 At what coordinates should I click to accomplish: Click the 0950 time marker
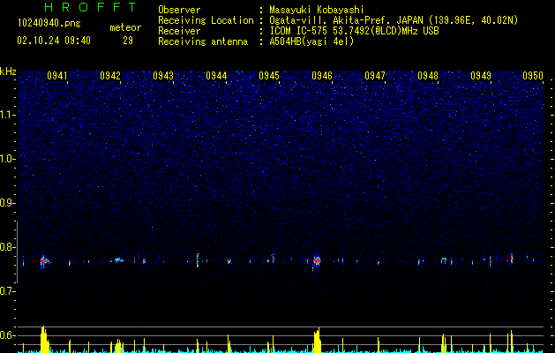(x=533, y=76)
